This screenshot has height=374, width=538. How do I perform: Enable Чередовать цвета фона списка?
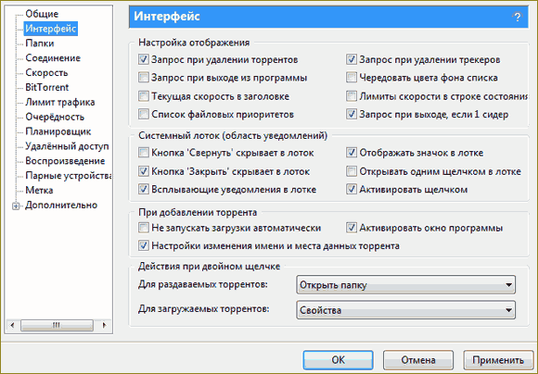[351, 78]
